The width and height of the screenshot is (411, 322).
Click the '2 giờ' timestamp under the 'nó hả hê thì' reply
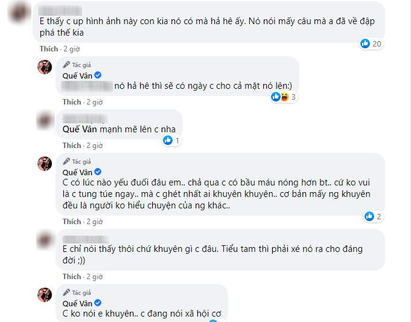(94, 102)
